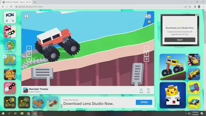Open the crowned blocky character game thumbnail
206x116 pixels.
(173, 95)
